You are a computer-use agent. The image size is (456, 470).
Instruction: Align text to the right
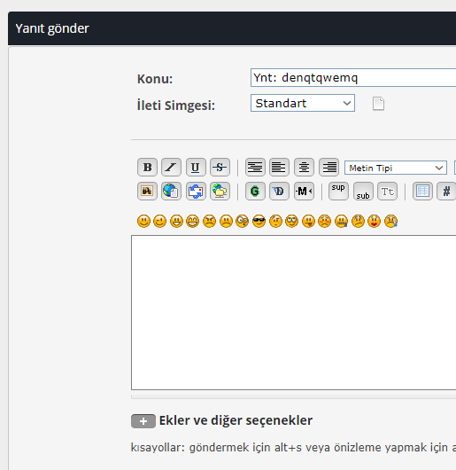(x=328, y=167)
